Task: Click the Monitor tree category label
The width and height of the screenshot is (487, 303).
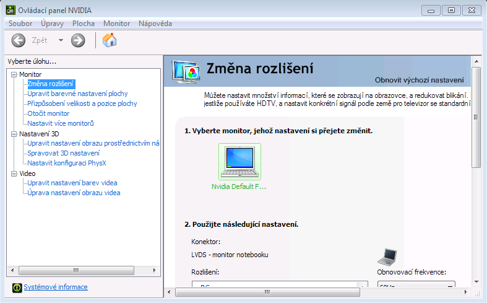Action: [30, 74]
